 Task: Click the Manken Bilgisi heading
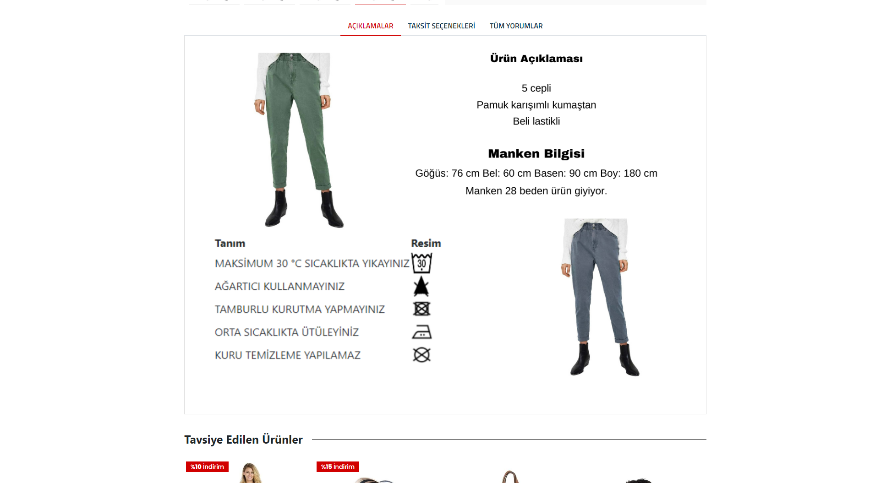(x=536, y=154)
